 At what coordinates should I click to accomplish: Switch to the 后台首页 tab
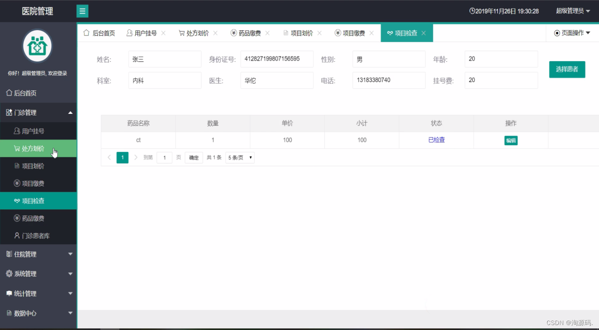tap(99, 33)
